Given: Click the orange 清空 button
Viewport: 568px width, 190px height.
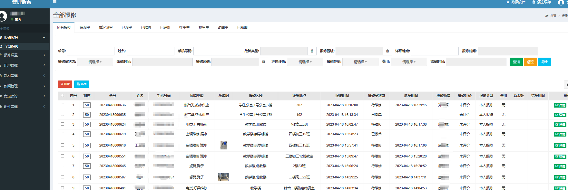Looking at the screenshot, I should [x=530, y=62].
